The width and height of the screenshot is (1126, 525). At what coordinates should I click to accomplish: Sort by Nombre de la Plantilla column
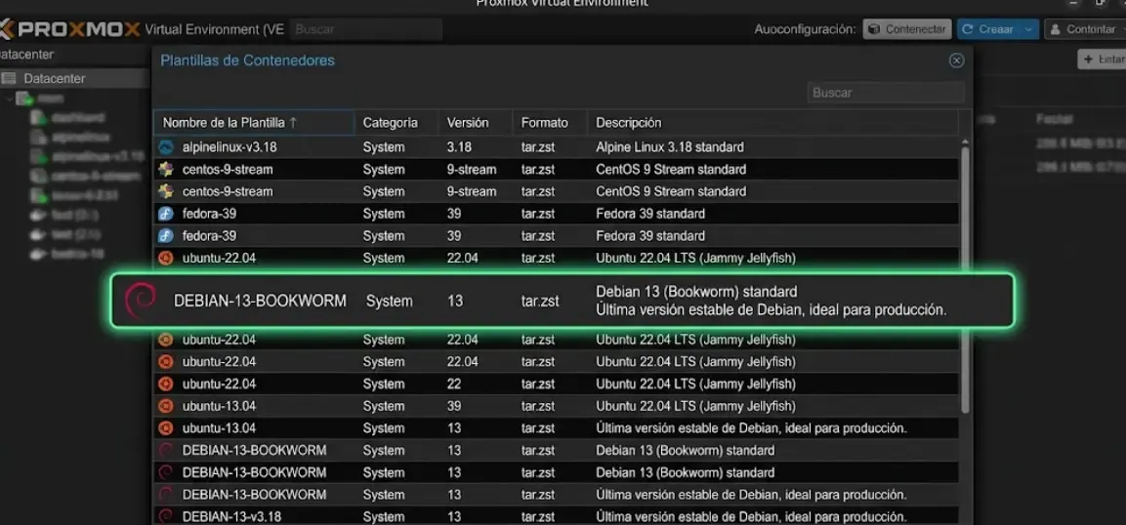[x=254, y=123]
